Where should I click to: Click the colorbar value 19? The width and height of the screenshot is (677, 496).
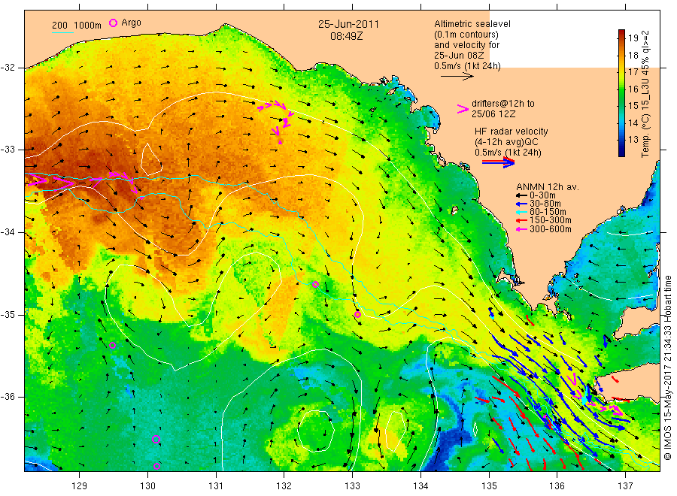[633, 38]
